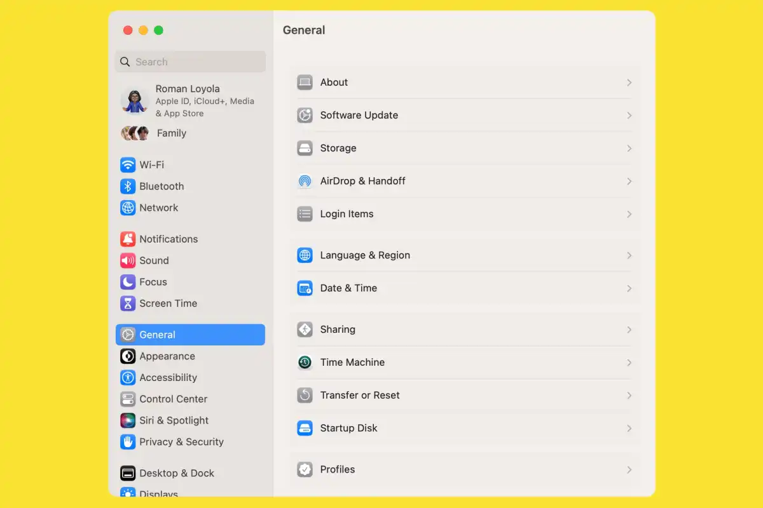The width and height of the screenshot is (763, 508).
Task: Click the AirDrop & Handoff chevron
Action: pyautogui.click(x=629, y=181)
